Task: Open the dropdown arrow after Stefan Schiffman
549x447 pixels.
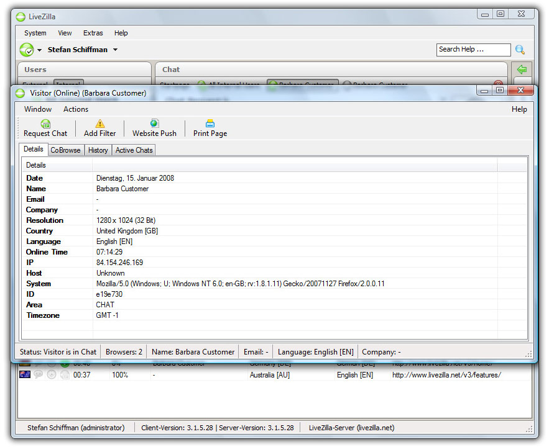Action: 115,50
